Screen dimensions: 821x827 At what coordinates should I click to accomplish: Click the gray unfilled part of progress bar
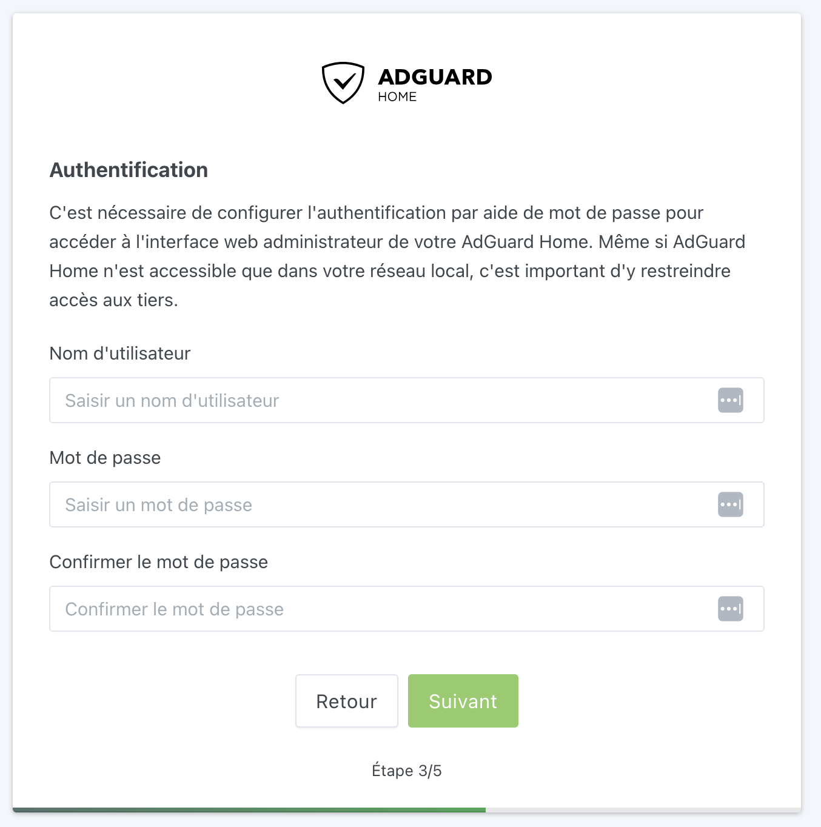pos(643,810)
